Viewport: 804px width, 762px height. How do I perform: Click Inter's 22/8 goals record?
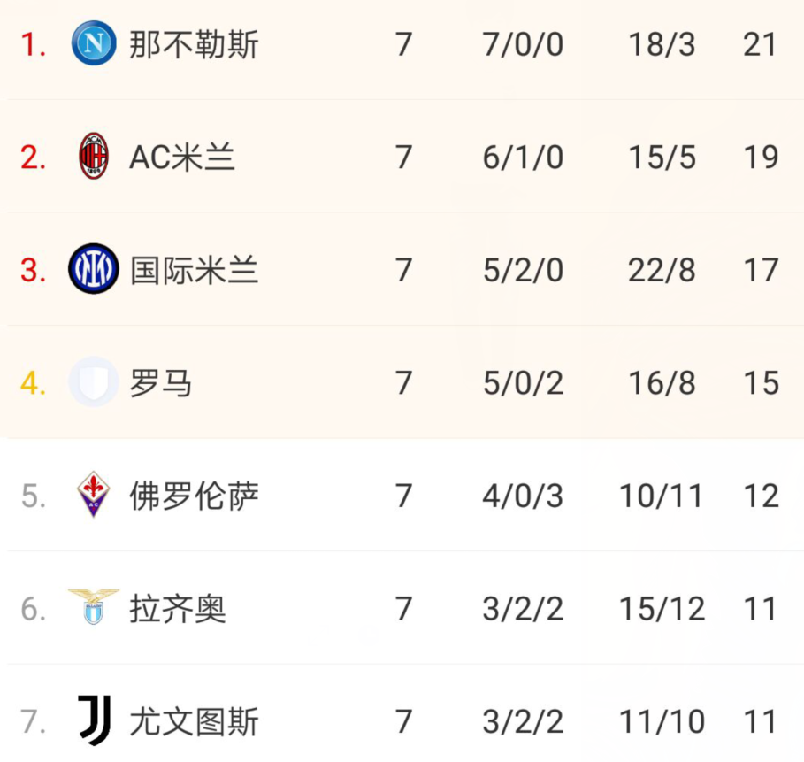click(x=662, y=271)
